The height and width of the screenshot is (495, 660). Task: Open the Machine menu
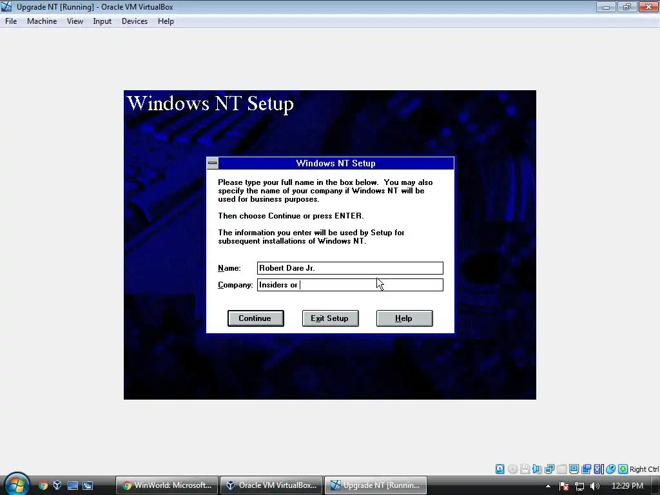click(42, 21)
